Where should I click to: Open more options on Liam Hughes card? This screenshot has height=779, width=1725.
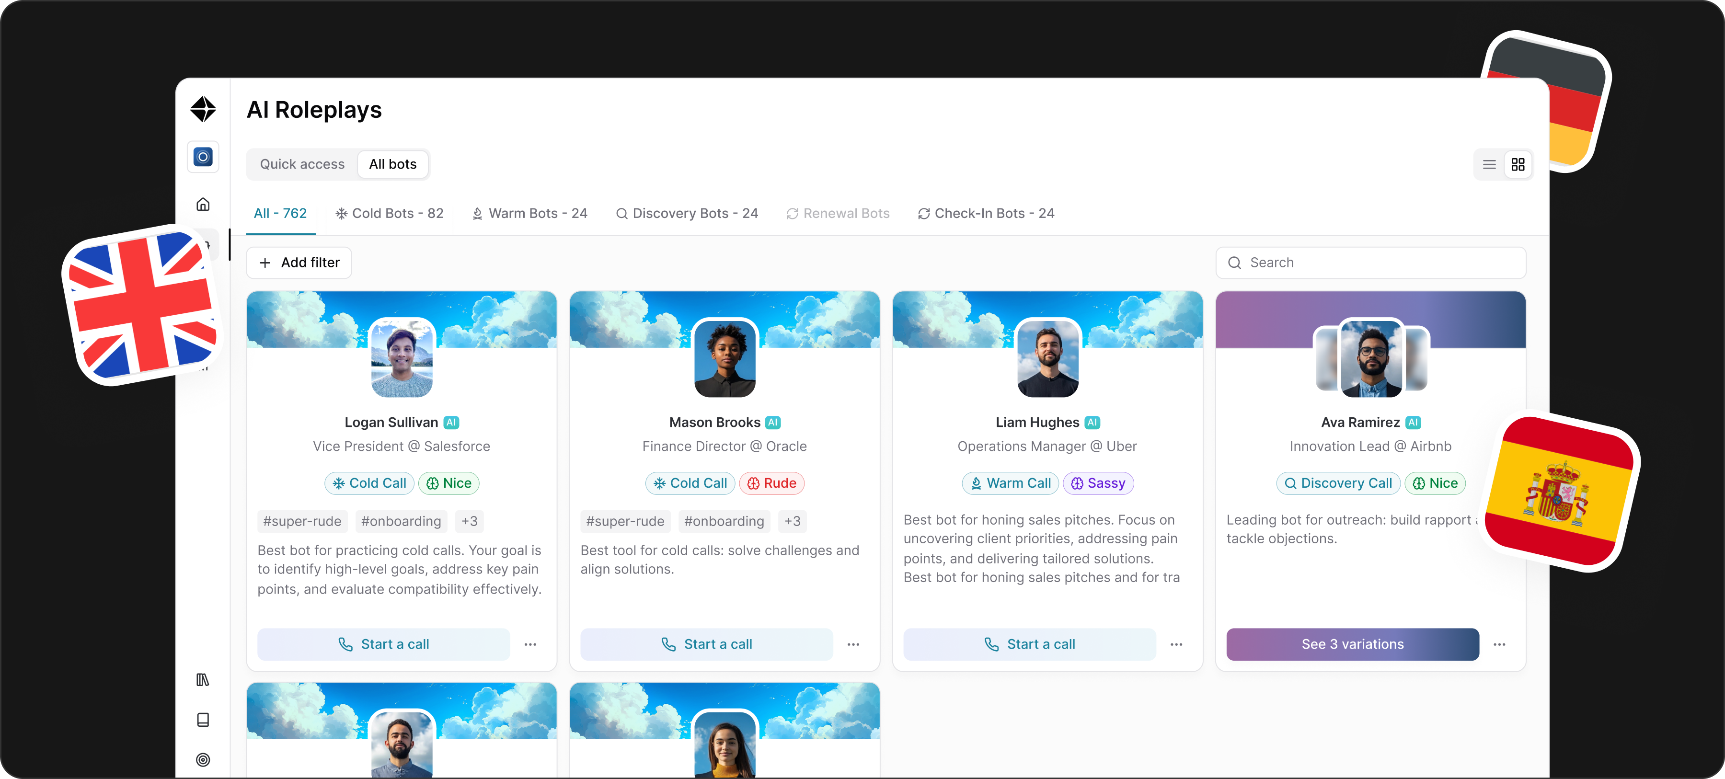(1176, 644)
